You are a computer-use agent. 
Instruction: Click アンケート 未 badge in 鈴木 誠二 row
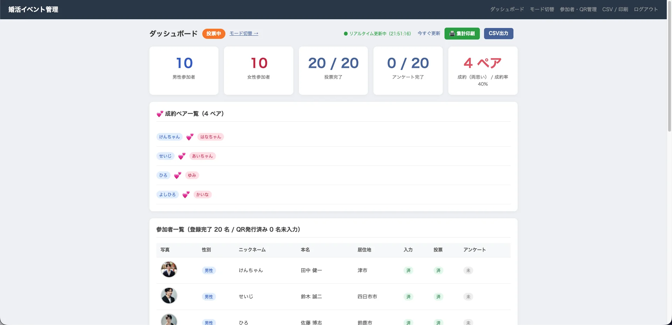pos(468,297)
